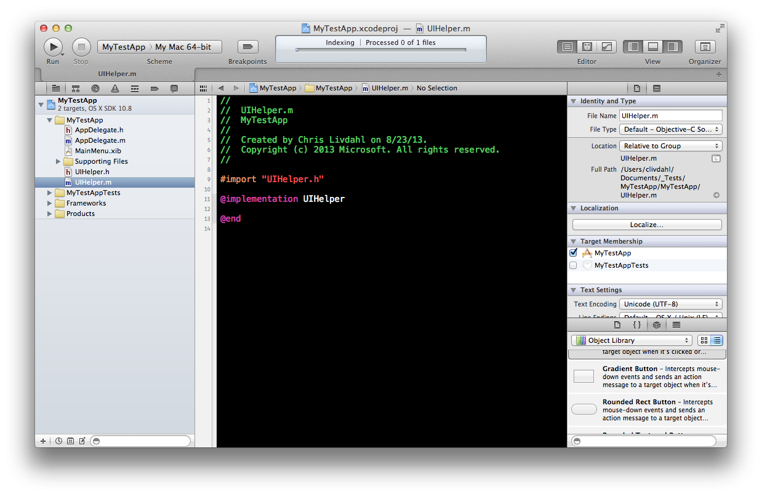Show the Issue navigator

(x=115, y=89)
